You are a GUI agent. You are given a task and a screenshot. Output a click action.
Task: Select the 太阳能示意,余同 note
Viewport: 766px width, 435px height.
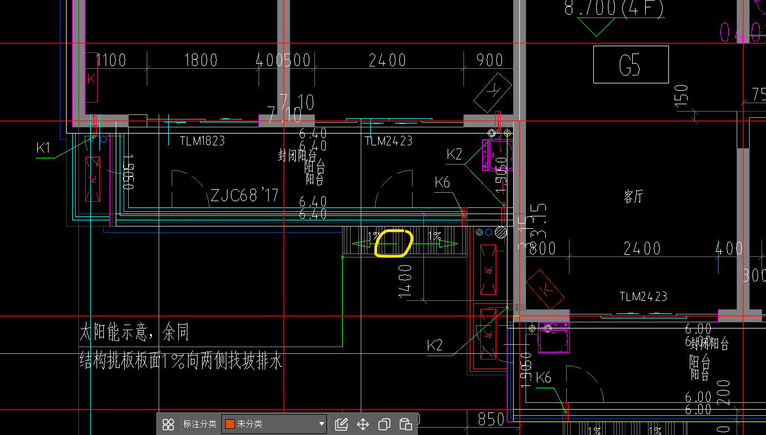point(134,332)
